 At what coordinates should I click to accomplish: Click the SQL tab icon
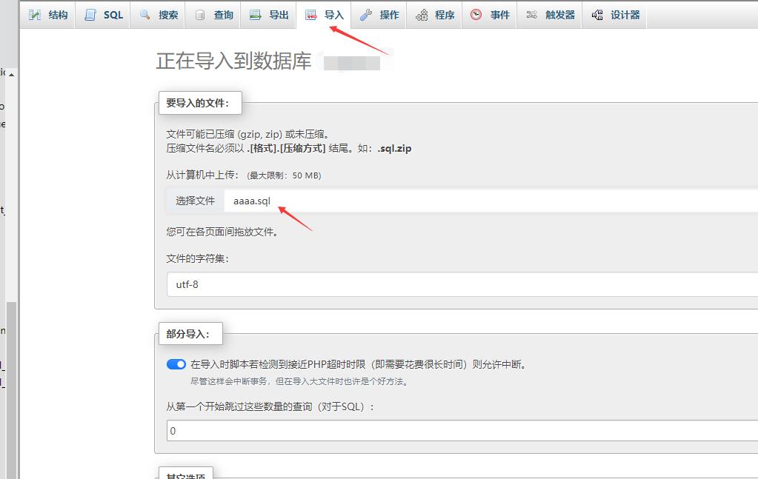[90, 15]
